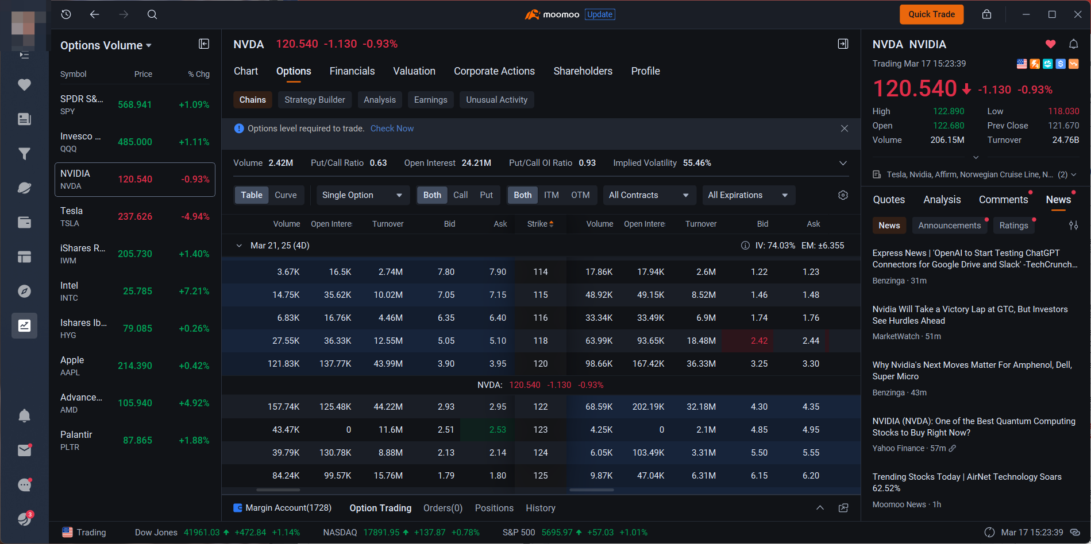Open the news filter settings icon
Screen dimensions: 1091x544
(x=1073, y=226)
